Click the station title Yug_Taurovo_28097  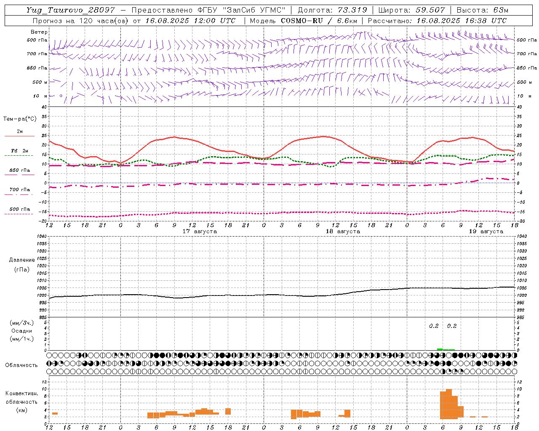click(x=70, y=10)
